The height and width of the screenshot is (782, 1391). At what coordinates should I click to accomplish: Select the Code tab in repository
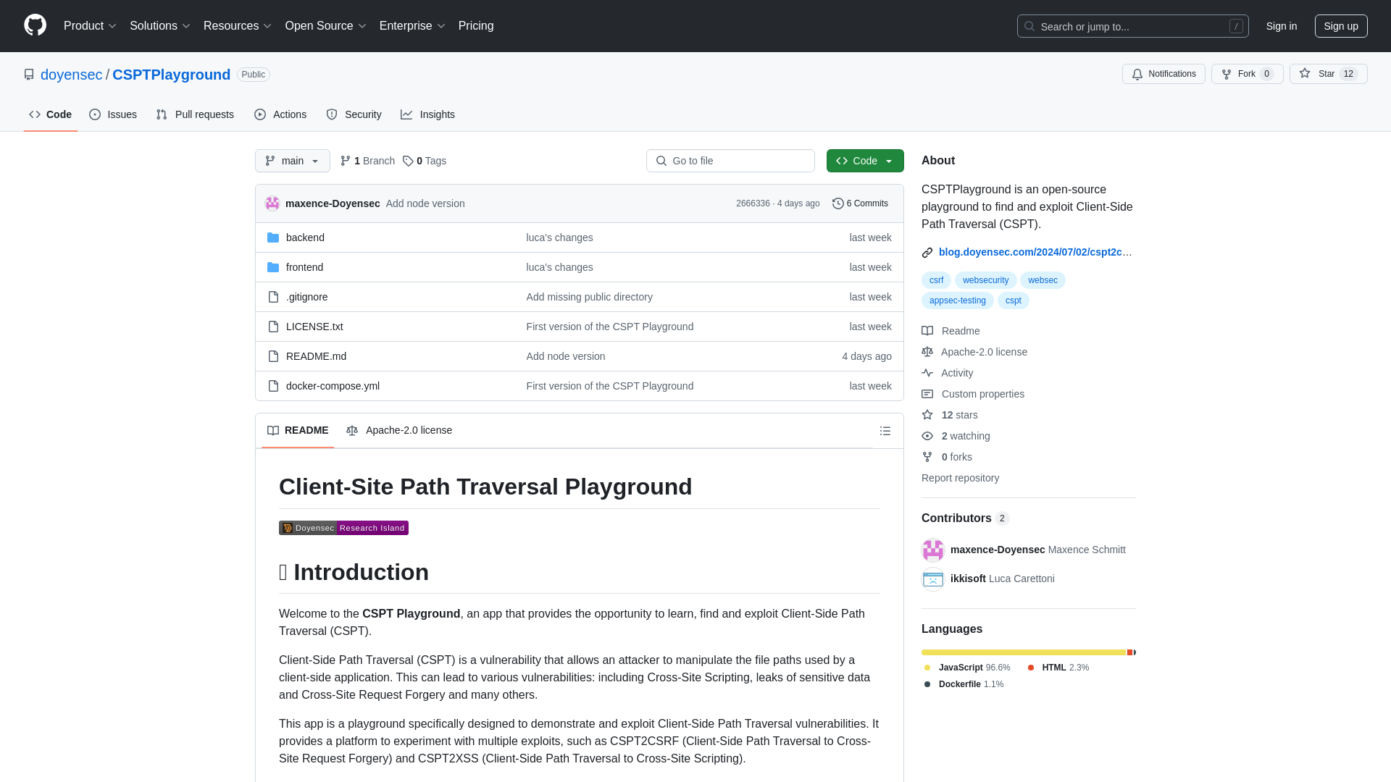pos(50,114)
